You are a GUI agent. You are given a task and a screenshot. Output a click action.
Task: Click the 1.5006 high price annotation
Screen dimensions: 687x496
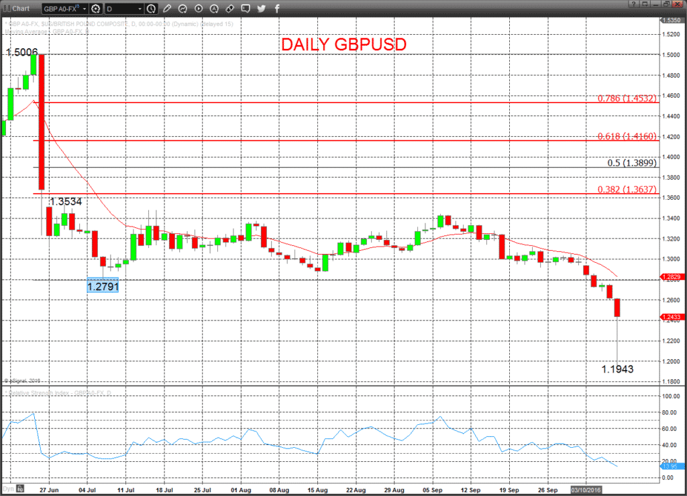(21, 52)
